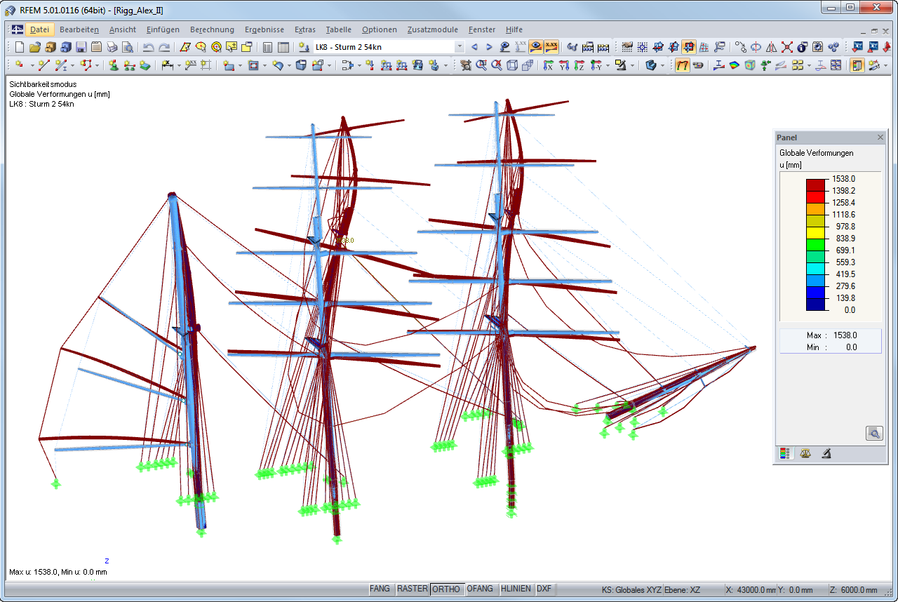
Task: Open the Hilfe menu
Action: (x=514, y=29)
